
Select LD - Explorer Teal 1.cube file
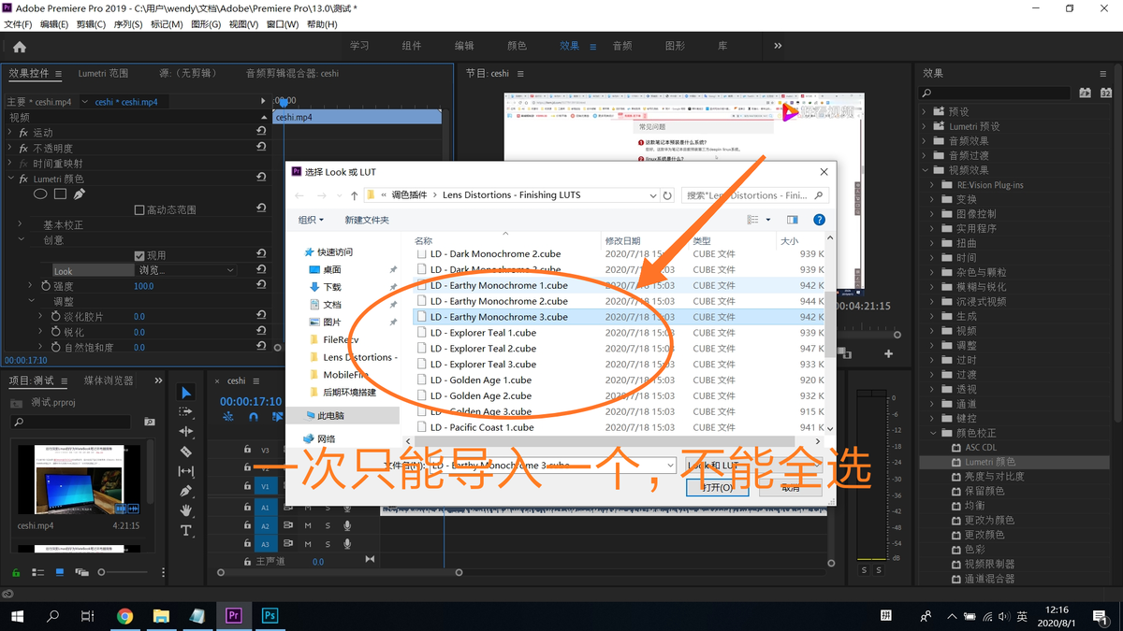[x=483, y=333]
